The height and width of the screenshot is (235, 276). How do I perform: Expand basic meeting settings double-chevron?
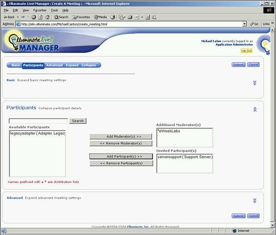coord(254,83)
